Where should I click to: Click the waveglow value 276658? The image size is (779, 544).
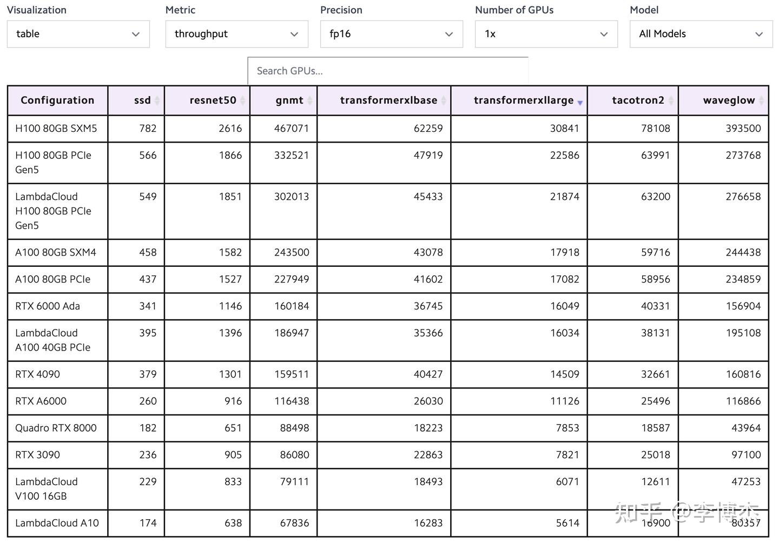tap(743, 197)
